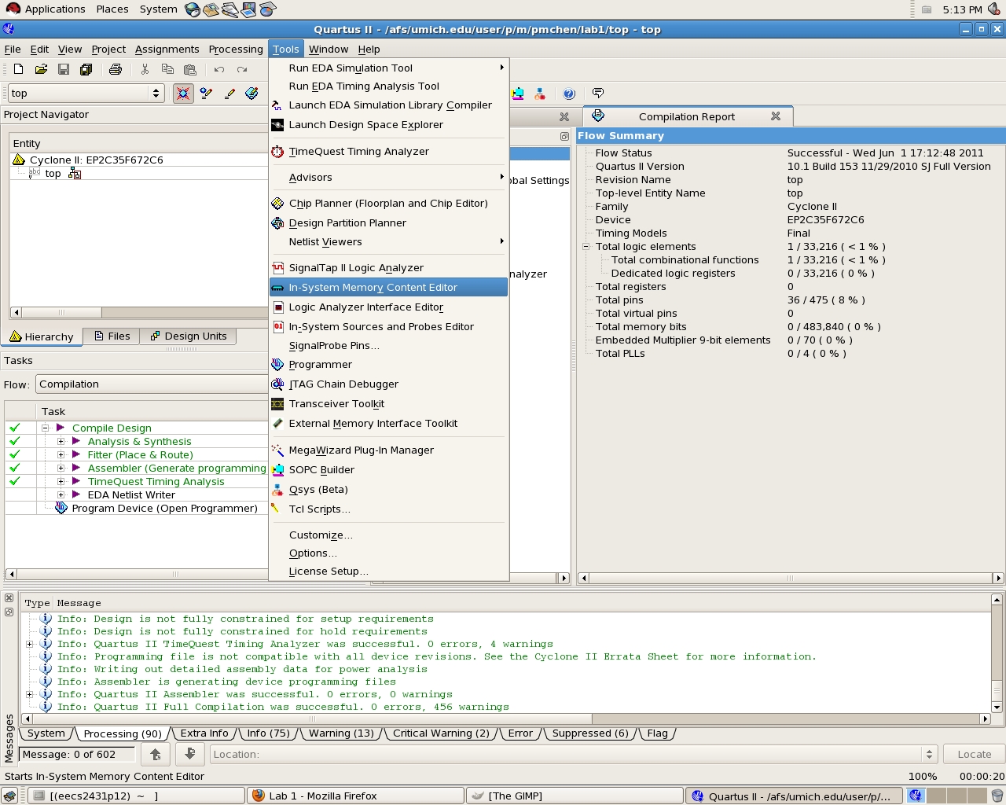Click the Save All toolbar icon
The width and height of the screenshot is (1006, 805).
86,69
